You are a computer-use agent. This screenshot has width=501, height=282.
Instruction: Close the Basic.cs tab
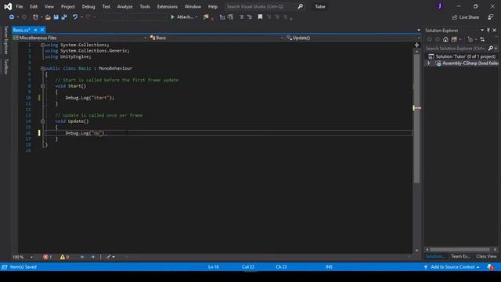tap(42, 30)
